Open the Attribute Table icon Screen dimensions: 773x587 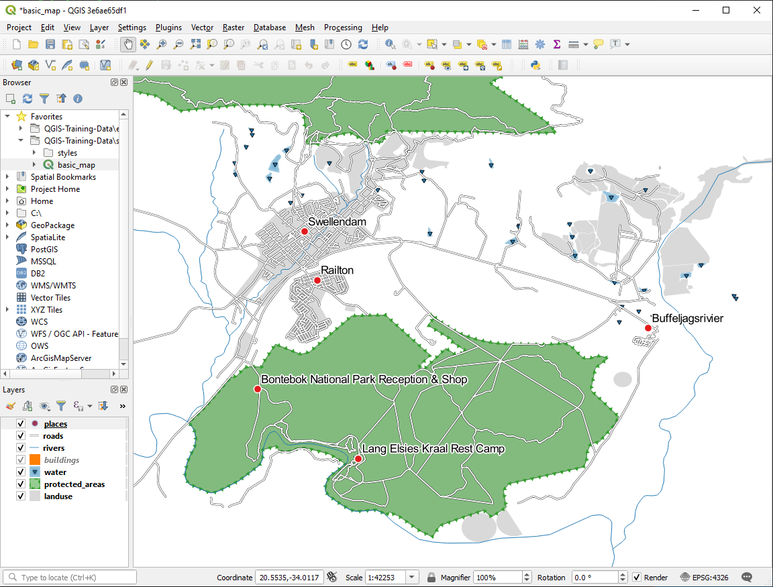click(507, 44)
